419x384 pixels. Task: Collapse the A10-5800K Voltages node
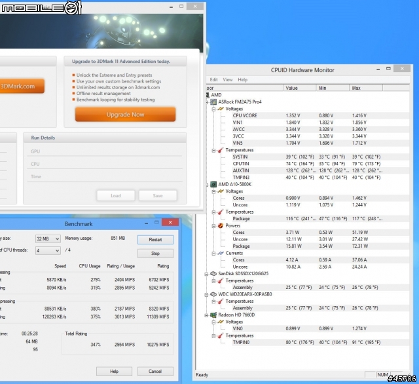(x=213, y=191)
